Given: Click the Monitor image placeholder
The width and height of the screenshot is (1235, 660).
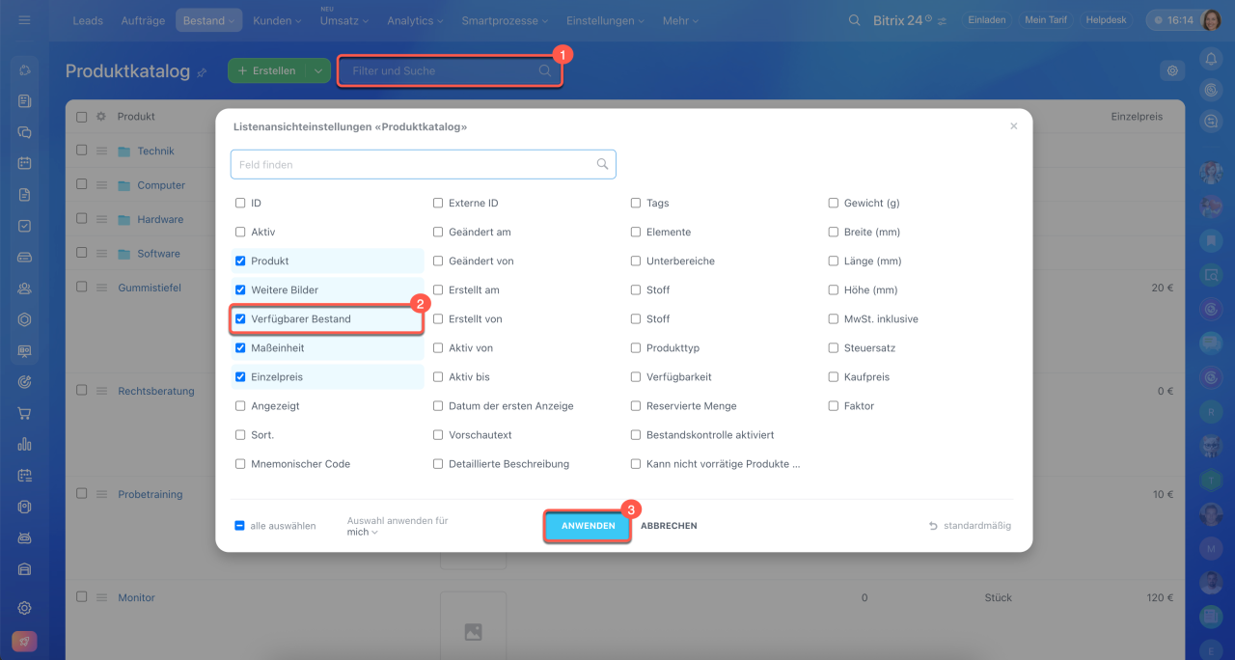Looking at the screenshot, I should (x=473, y=631).
